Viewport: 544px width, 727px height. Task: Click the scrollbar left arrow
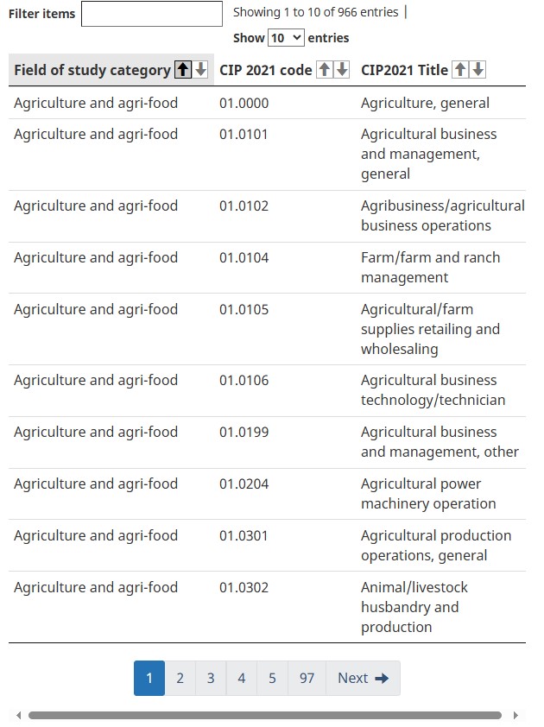coord(18,715)
